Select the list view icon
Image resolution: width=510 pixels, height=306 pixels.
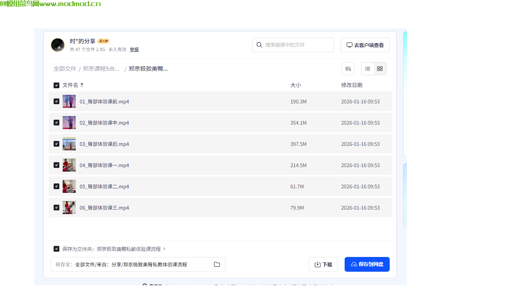[367, 69]
